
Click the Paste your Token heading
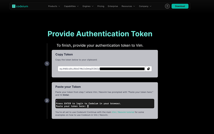(68, 87)
